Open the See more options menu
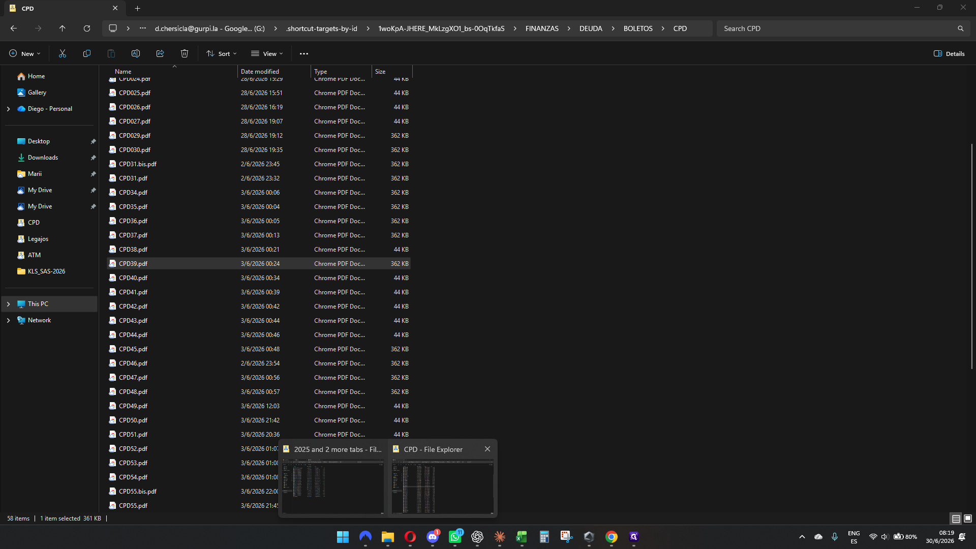Viewport: 976px width, 549px height. (304, 53)
